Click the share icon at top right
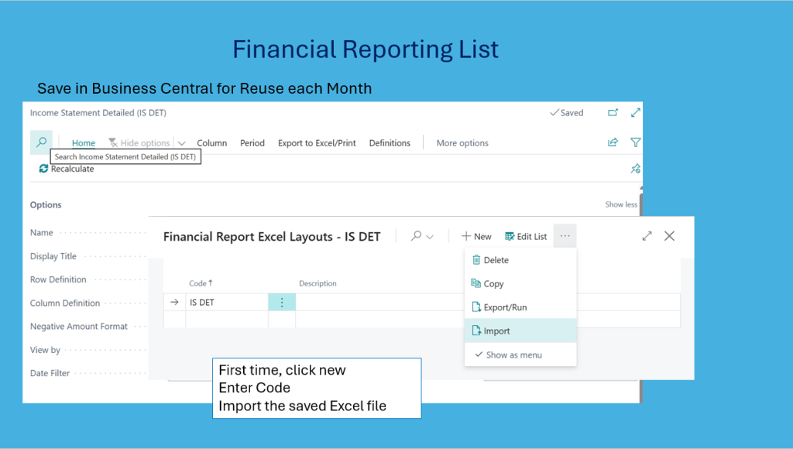The width and height of the screenshot is (793, 449). click(x=613, y=142)
